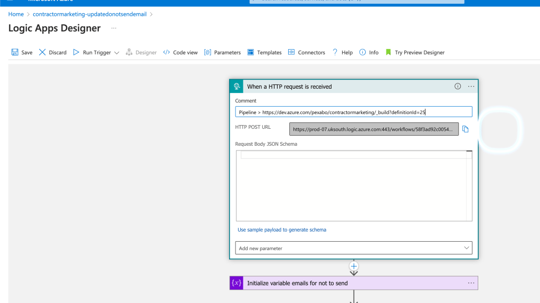Click the Discard label in toolbar
This screenshot has height=303, width=540.
click(58, 53)
